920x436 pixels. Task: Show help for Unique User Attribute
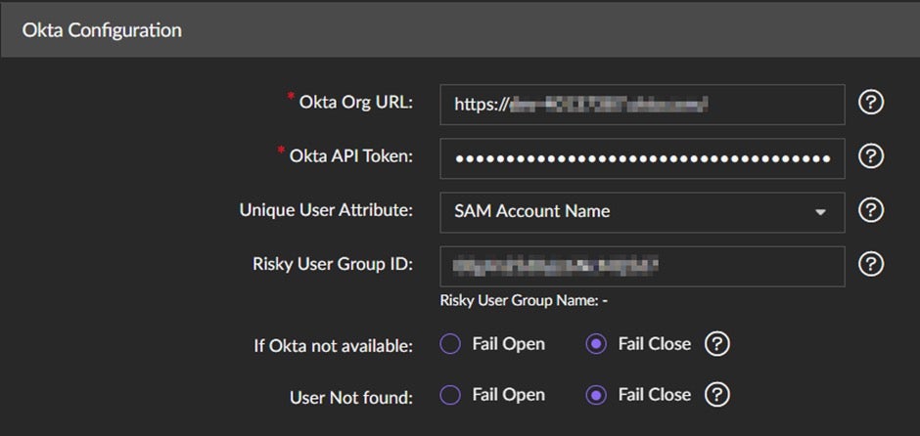[870, 210]
